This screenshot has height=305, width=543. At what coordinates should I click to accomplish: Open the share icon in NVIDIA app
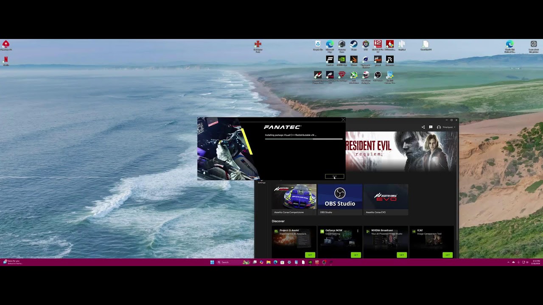pyautogui.click(x=423, y=127)
